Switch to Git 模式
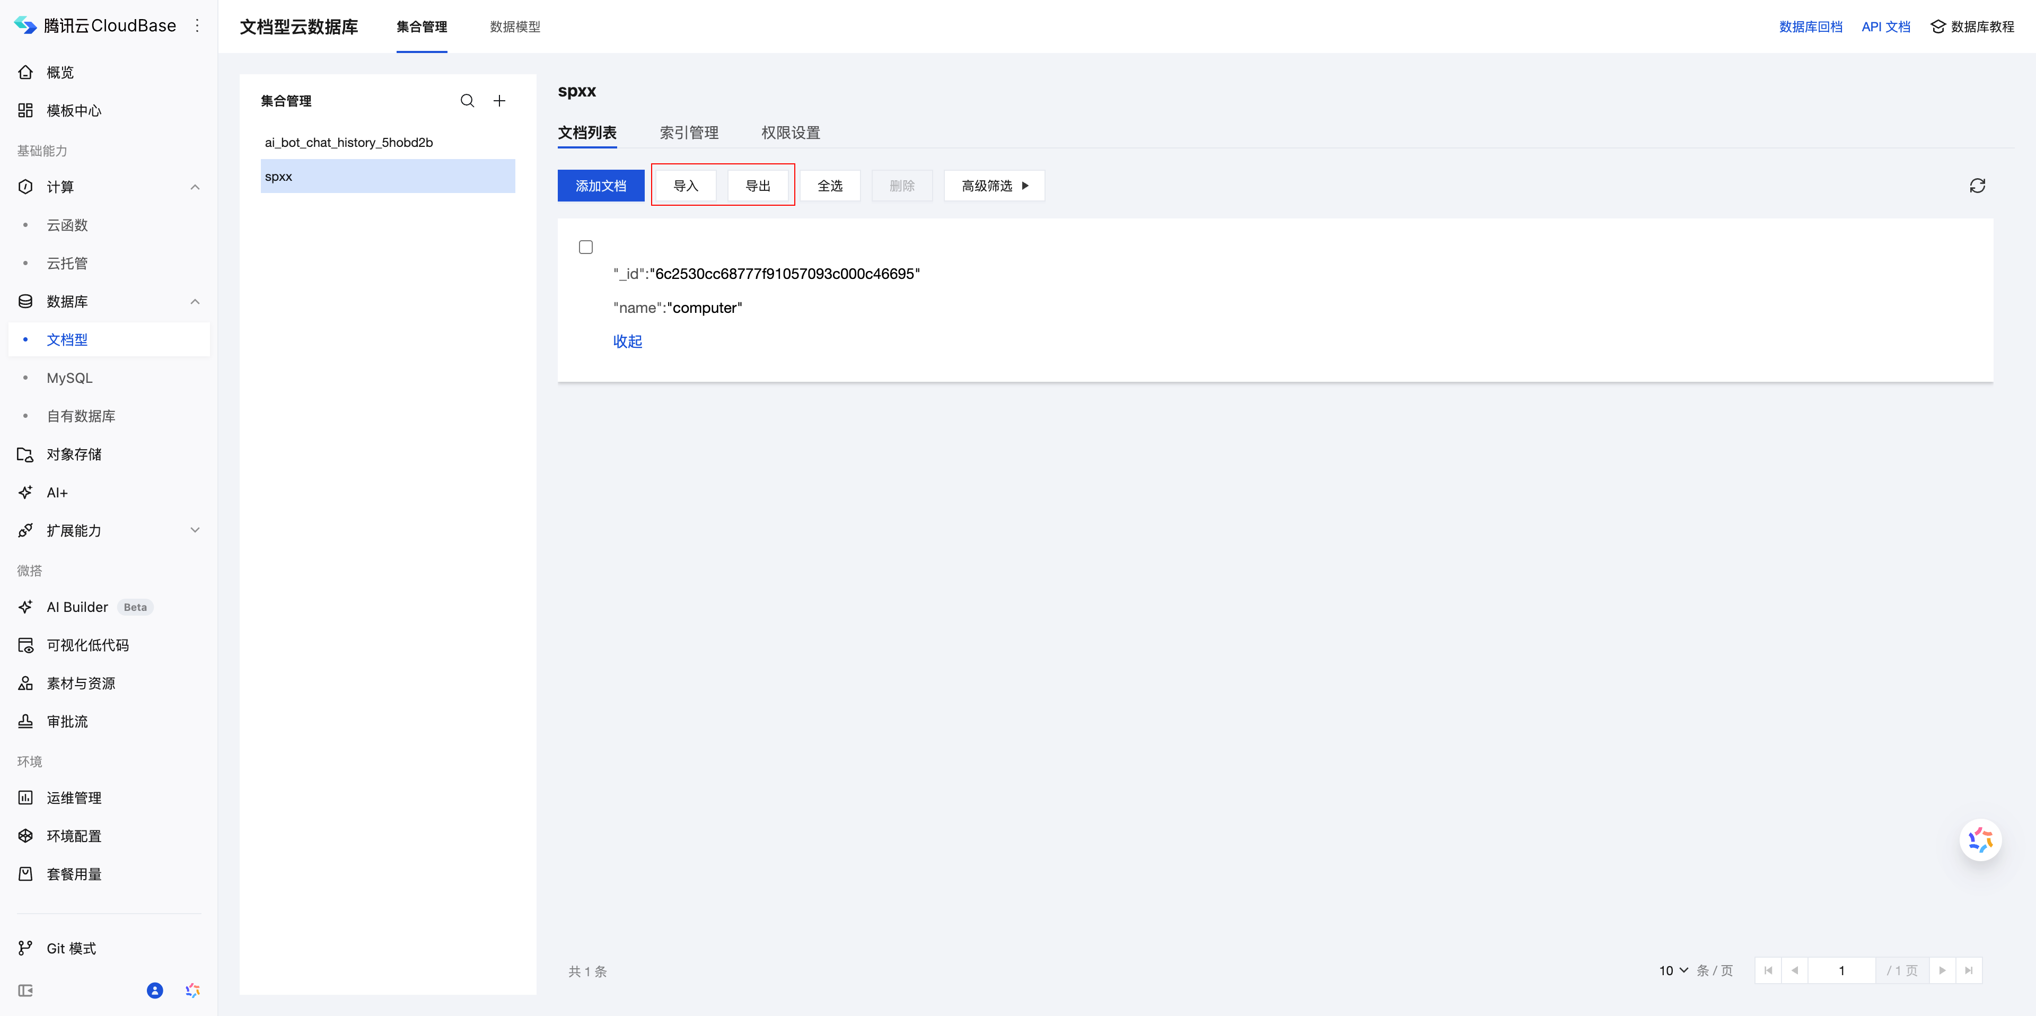Screen dimensions: 2036x1016 coord(71,949)
